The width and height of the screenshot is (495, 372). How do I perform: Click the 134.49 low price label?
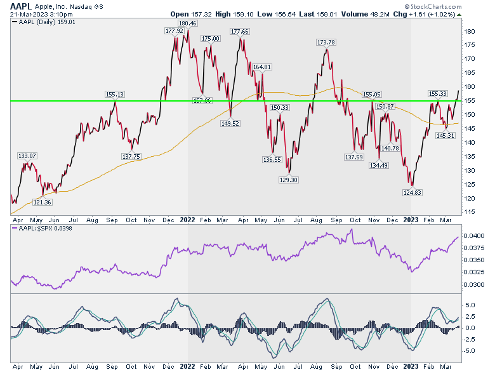click(x=378, y=165)
